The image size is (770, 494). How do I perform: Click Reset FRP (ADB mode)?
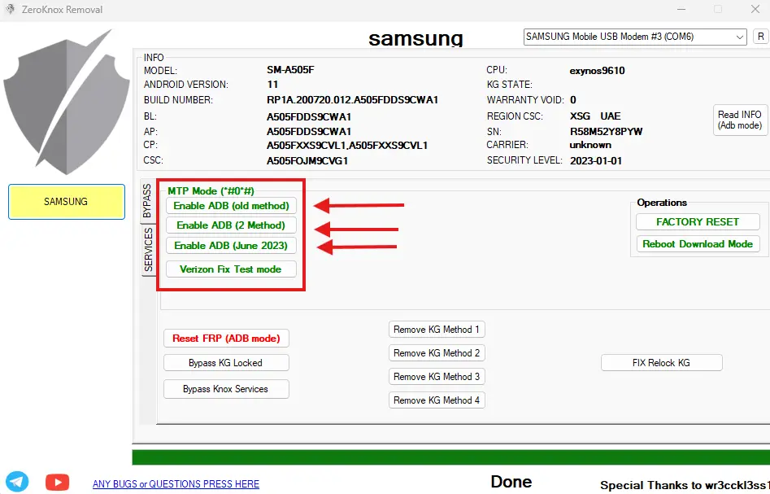[x=226, y=339]
